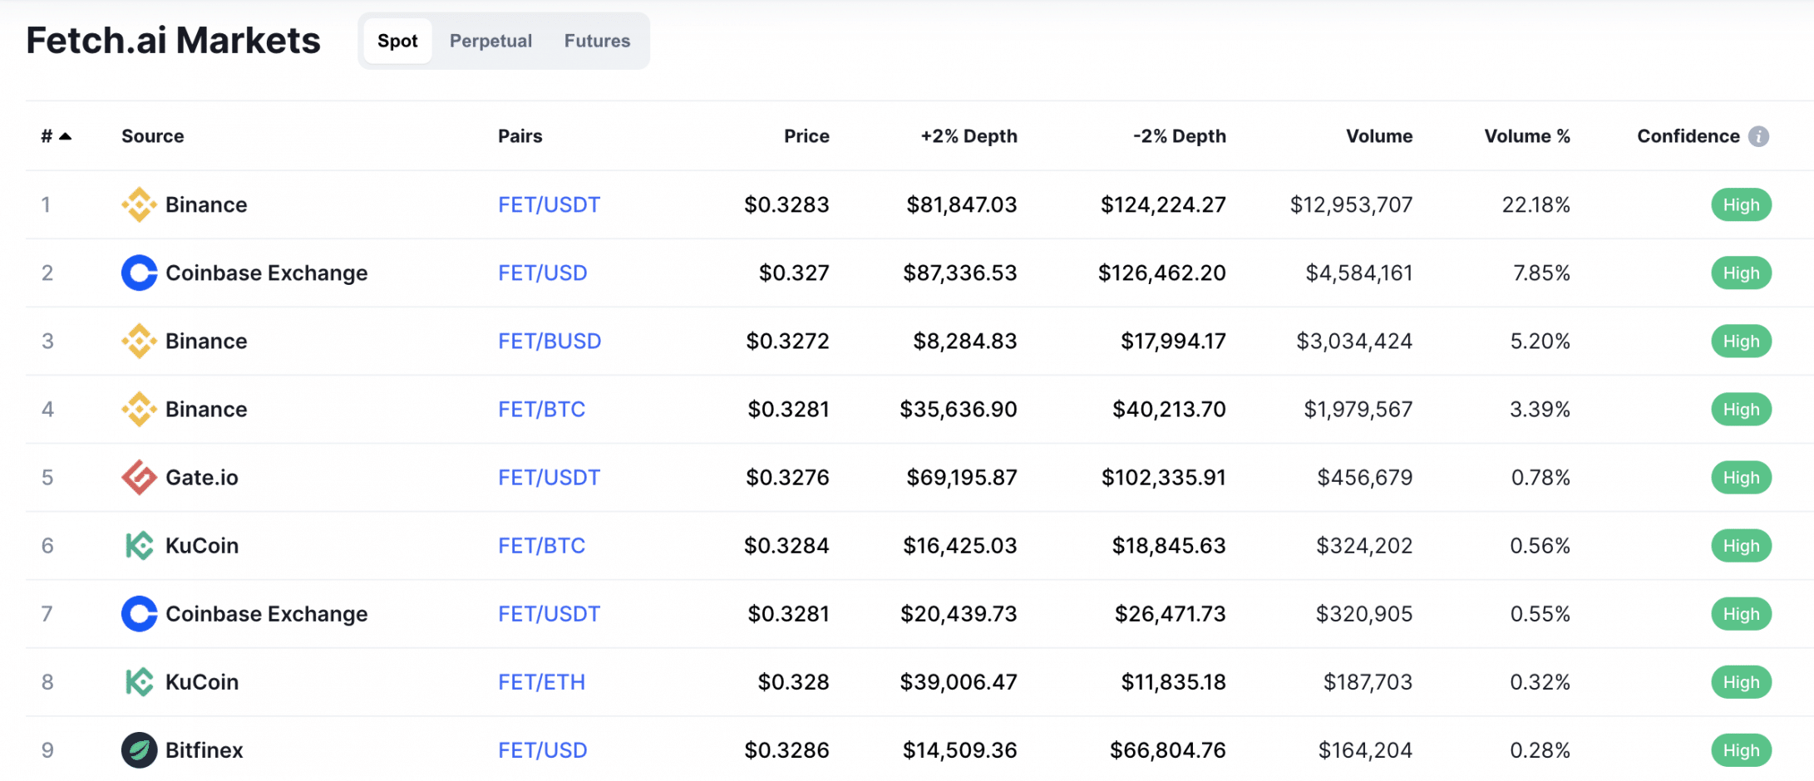Screen dimensions: 1814x781
Task: Click KuCoin name in row 8
Action: click(202, 681)
